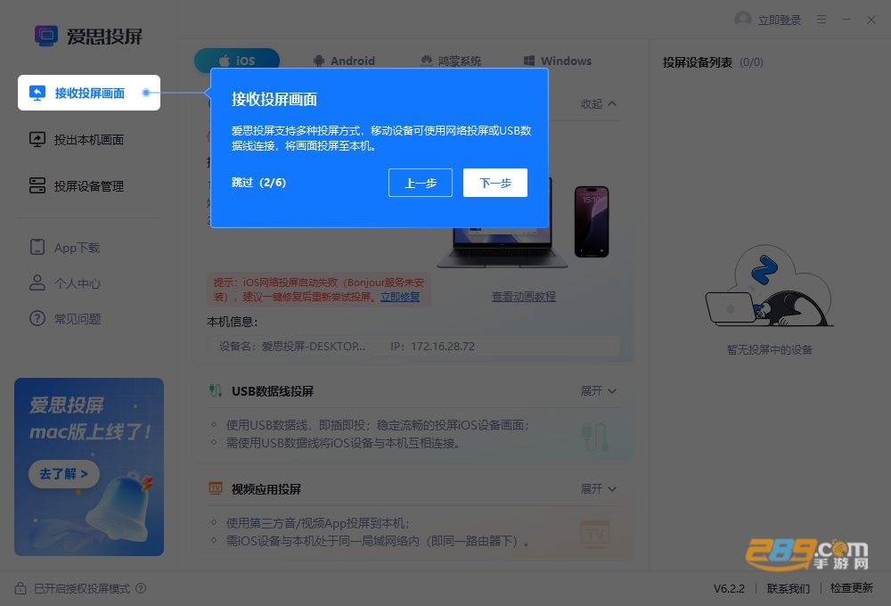Open the hamburger menu in title bar
The height and width of the screenshot is (606, 891).
click(822, 20)
